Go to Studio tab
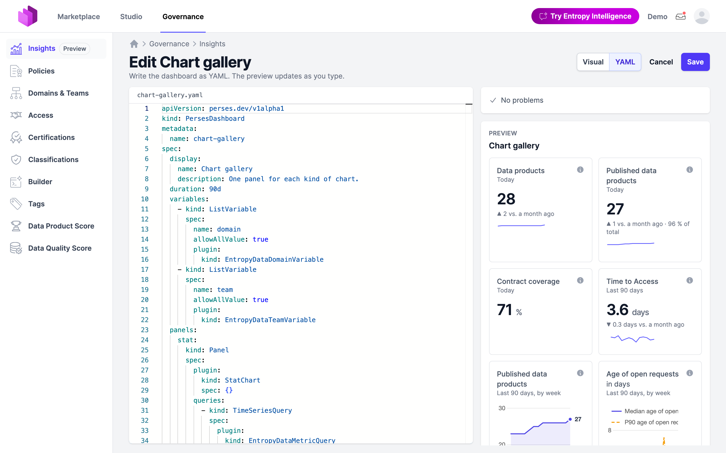 point(131,16)
